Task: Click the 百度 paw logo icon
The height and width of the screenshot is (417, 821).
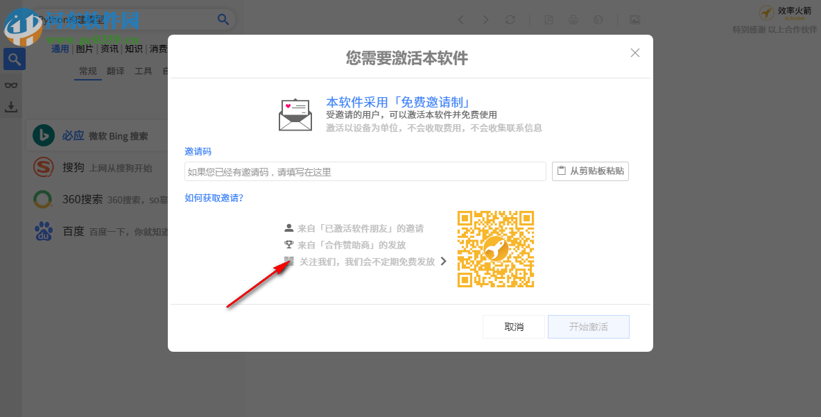Action: coord(44,231)
